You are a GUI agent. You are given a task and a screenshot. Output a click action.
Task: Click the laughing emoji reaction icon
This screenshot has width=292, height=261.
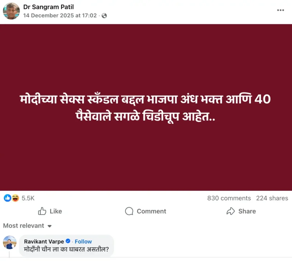[x=14, y=198]
